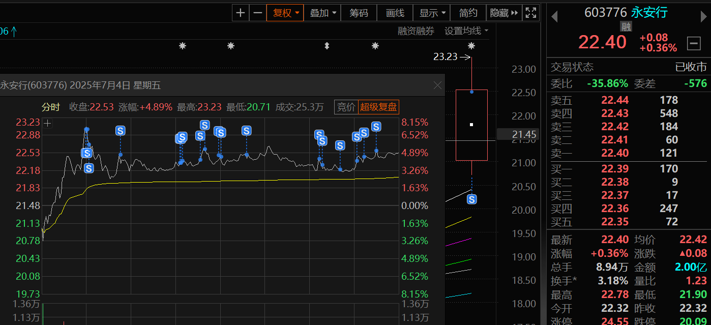Activate the 画线 drawing tool

[x=395, y=13]
